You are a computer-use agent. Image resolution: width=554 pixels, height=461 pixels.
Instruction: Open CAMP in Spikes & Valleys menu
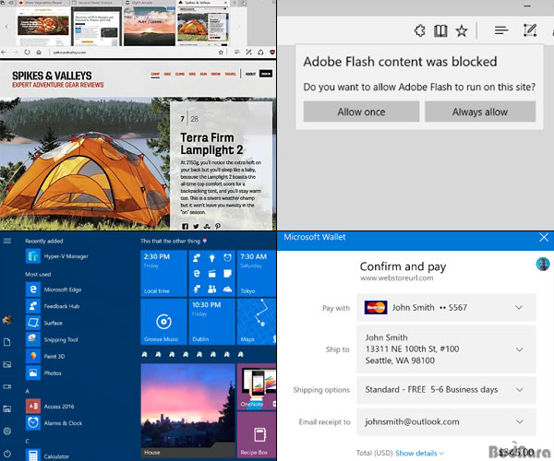point(155,74)
